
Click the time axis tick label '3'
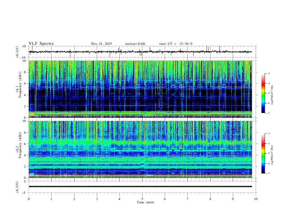tap(97, 199)
